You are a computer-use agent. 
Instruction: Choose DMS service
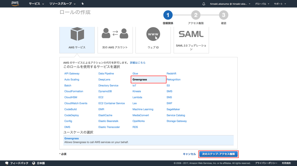coord(67,127)
